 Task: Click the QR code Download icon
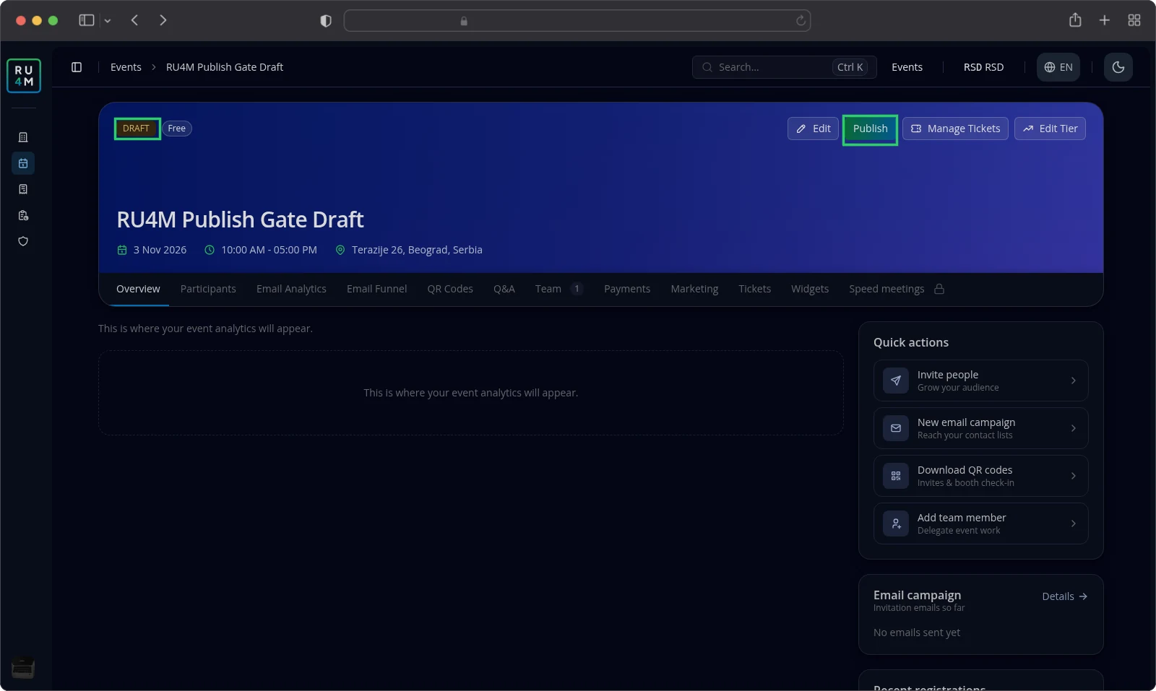[896, 476]
